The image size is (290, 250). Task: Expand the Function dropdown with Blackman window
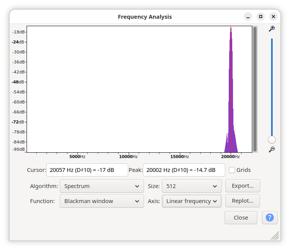(102, 201)
